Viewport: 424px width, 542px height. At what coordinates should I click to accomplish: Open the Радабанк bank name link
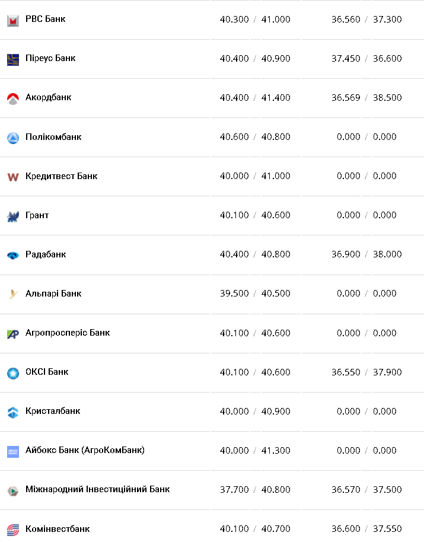click(x=46, y=254)
